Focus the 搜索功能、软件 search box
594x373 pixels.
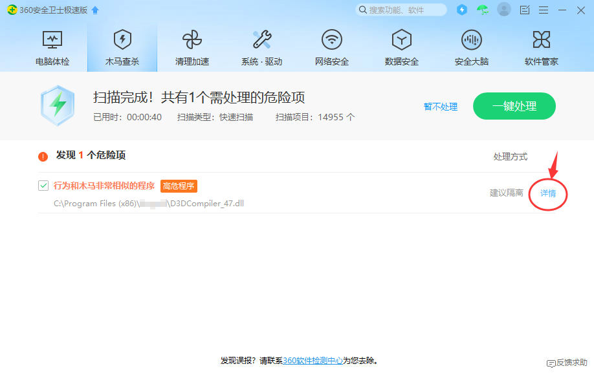(x=404, y=10)
